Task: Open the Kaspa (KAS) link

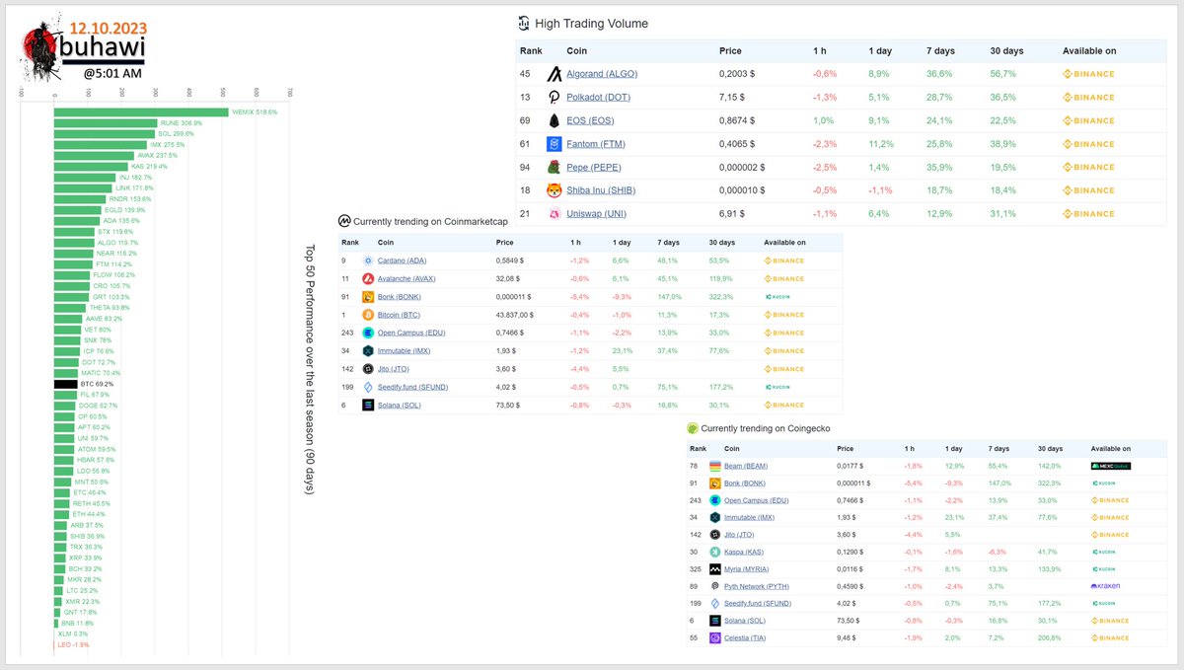Action: pos(745,552)
